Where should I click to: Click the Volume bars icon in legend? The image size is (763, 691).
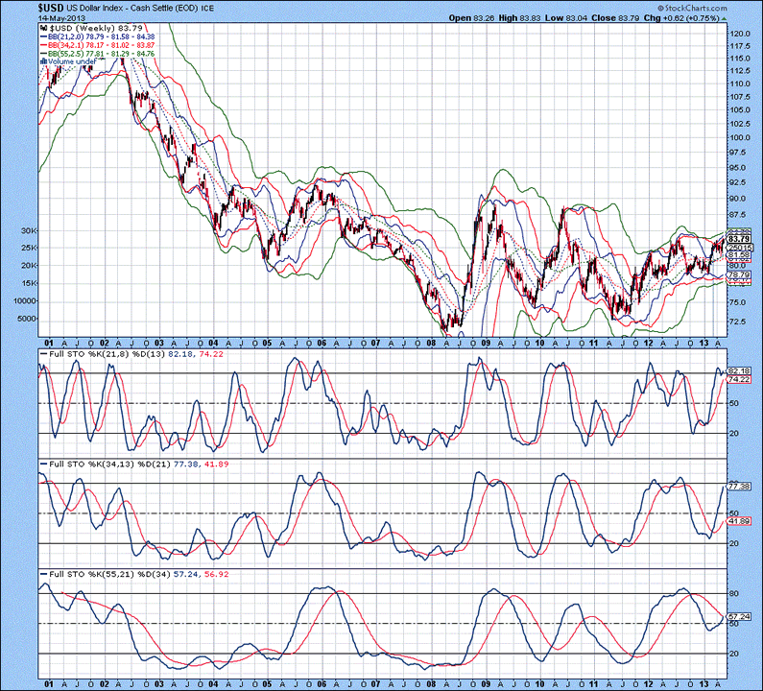pyautogui.click(x=43, y=60)
